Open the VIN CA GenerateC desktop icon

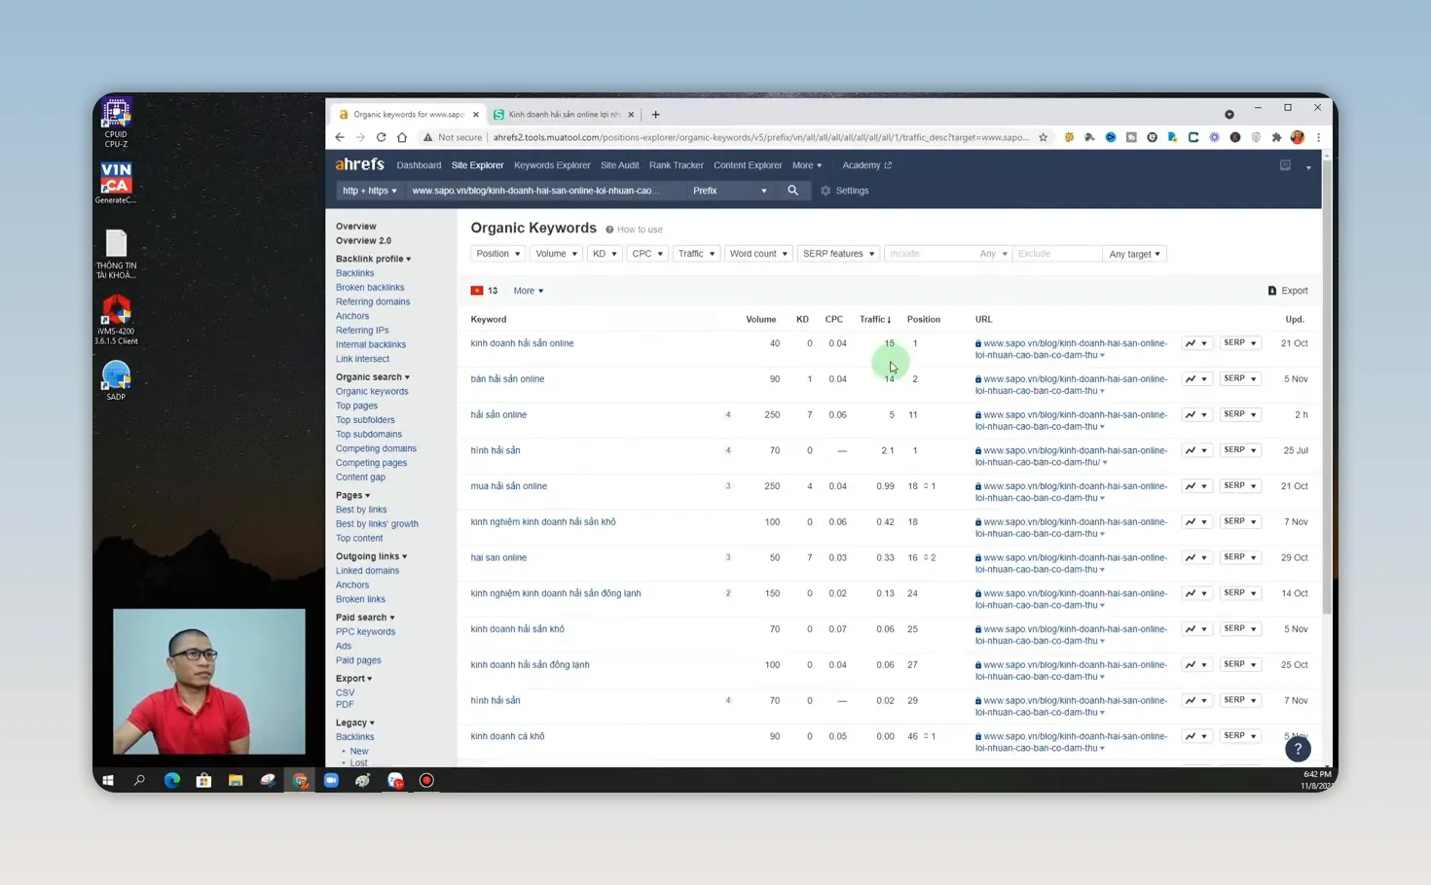tap(116, 183)
